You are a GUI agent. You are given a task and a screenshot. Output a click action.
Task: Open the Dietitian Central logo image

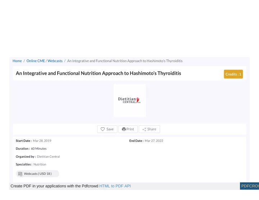click(129, 100)
